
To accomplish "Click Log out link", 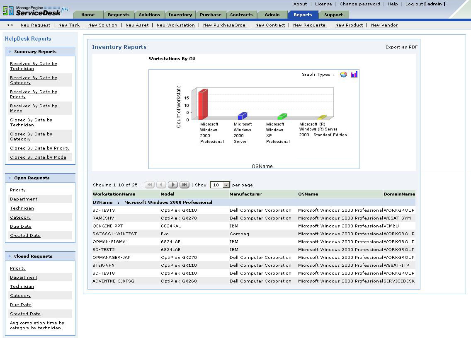I will 414,4.
